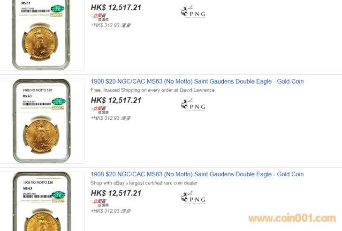Screen dimensions: 342x231
Task: Open the topmost MS 63 gold coin slab thumbnail
Action: [x=41, y=35]
